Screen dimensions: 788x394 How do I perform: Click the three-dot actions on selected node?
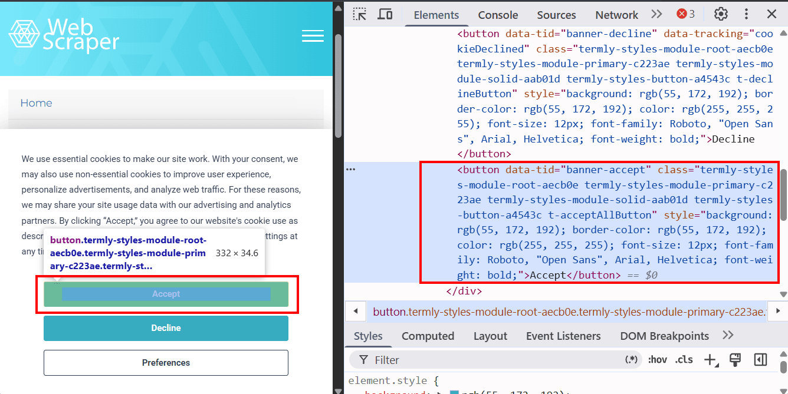351,170
